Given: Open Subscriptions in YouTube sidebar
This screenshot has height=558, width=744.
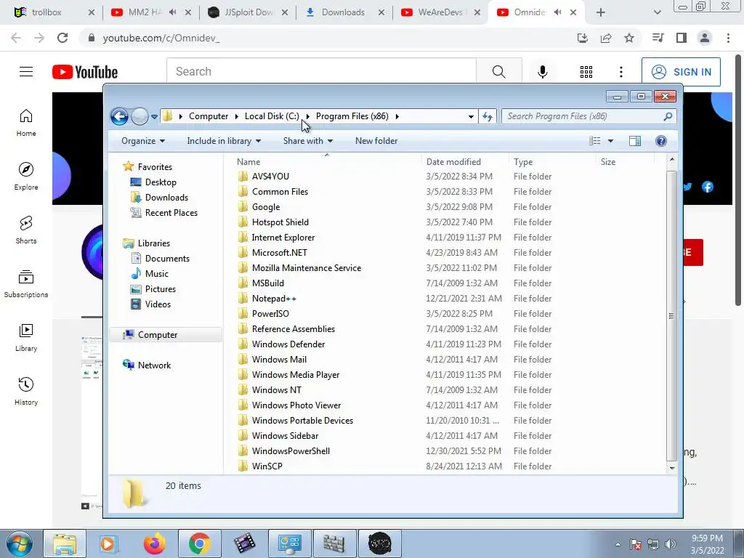Looking at the screenshot, I should click(26, 284).
